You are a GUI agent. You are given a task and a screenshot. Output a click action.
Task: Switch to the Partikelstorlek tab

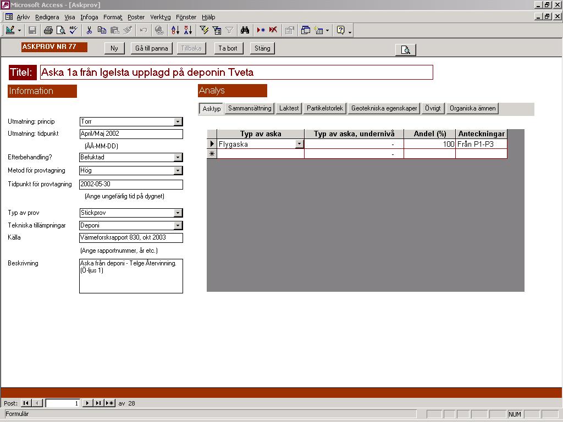click(324, 108)
